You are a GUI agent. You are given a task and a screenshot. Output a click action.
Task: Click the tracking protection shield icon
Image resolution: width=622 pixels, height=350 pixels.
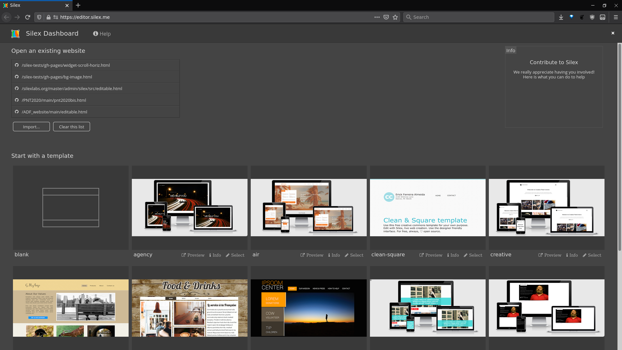point(39,17)
